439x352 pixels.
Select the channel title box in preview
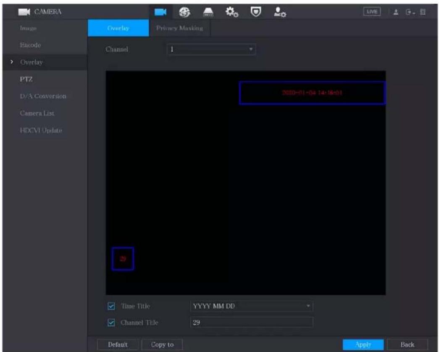click(123, 259)
